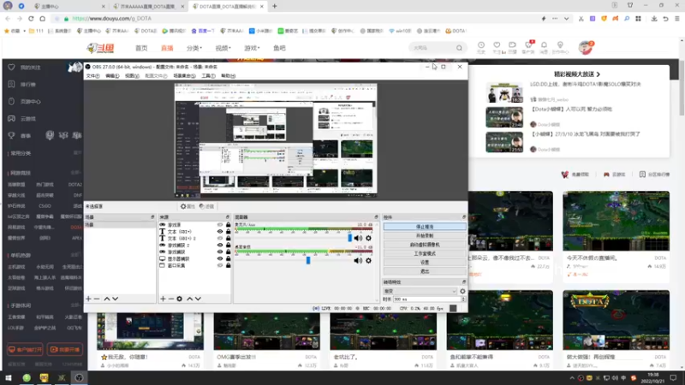Open first mixer channel settings gear
This screenshot has height=385, width=685.
369,239
